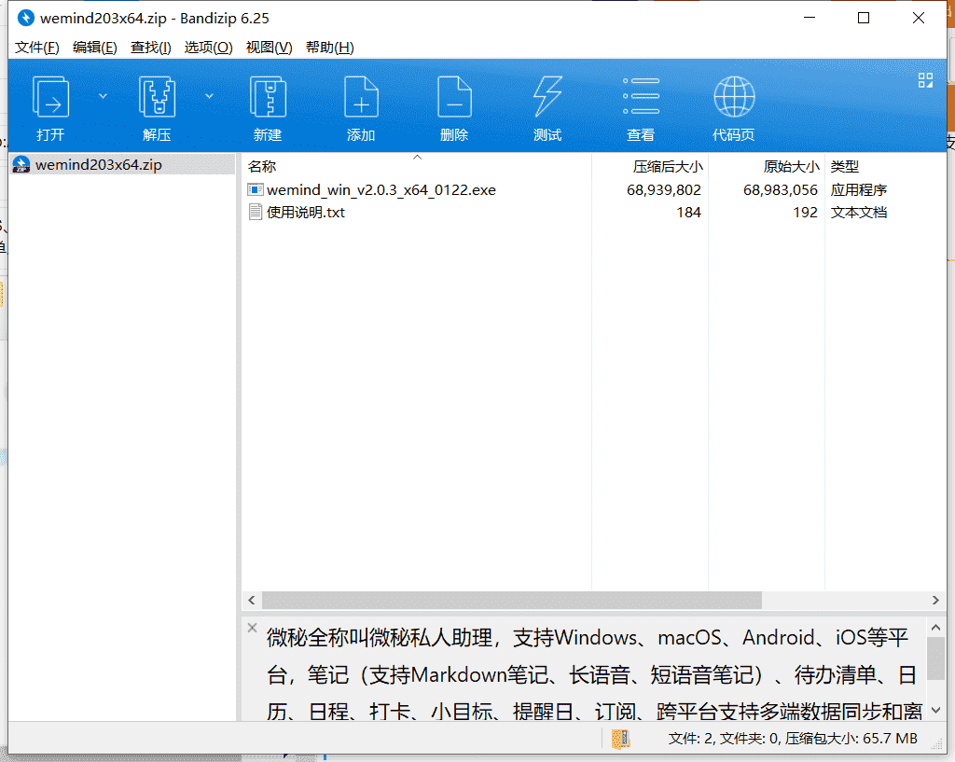Viewport: 955px width, 762px height.
Task: Open the 编辑(E) menu
Action: tap(94, 48)
